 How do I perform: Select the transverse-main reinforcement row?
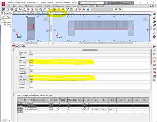83,110
